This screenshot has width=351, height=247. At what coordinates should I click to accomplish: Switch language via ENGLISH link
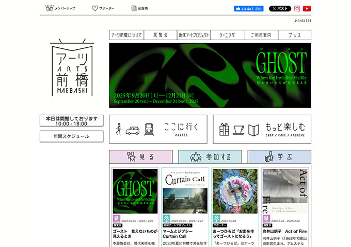[302, 21]
